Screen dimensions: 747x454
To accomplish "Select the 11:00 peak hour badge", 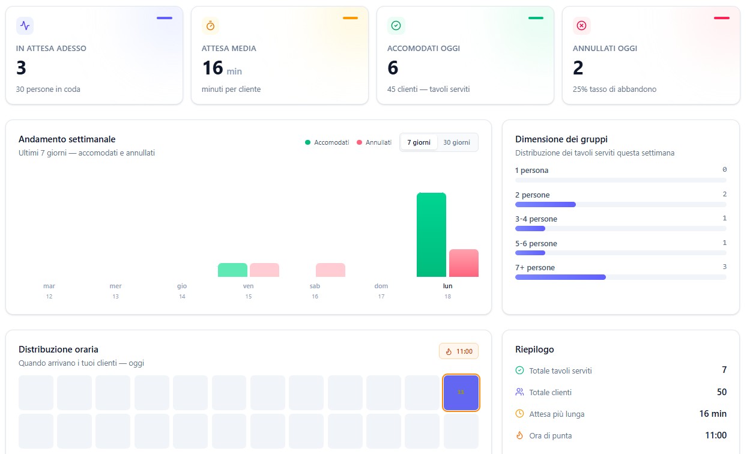I will (459, 351).
